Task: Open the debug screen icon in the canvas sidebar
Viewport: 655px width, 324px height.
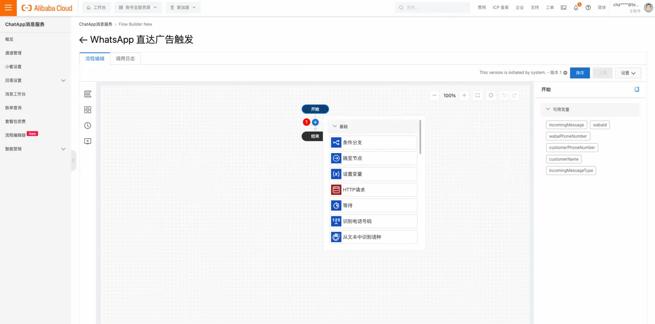Action: click(x=87, y=141)
